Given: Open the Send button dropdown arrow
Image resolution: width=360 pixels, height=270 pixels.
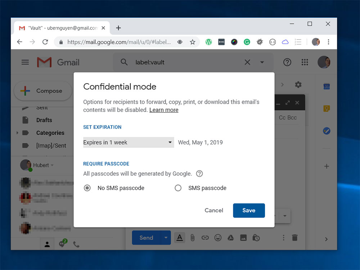Looking at the screenshot, I should click(166, 238).
